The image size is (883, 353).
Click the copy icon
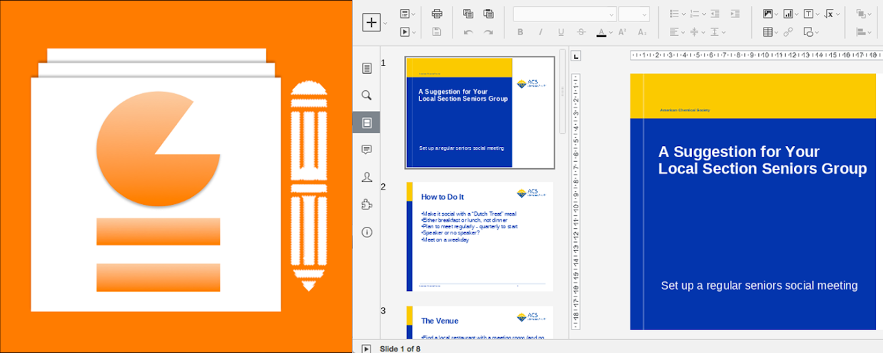[x=468, y=14]
